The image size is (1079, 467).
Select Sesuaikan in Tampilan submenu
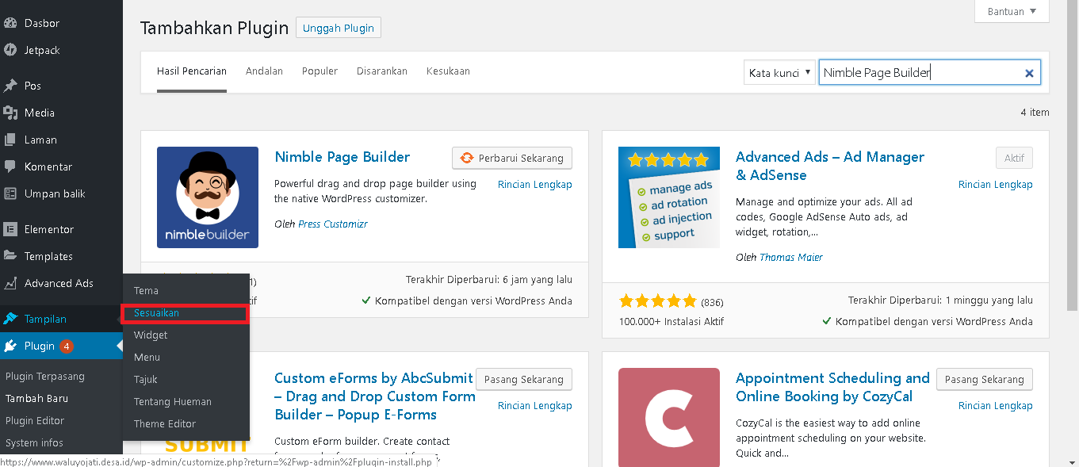[186, 313]
